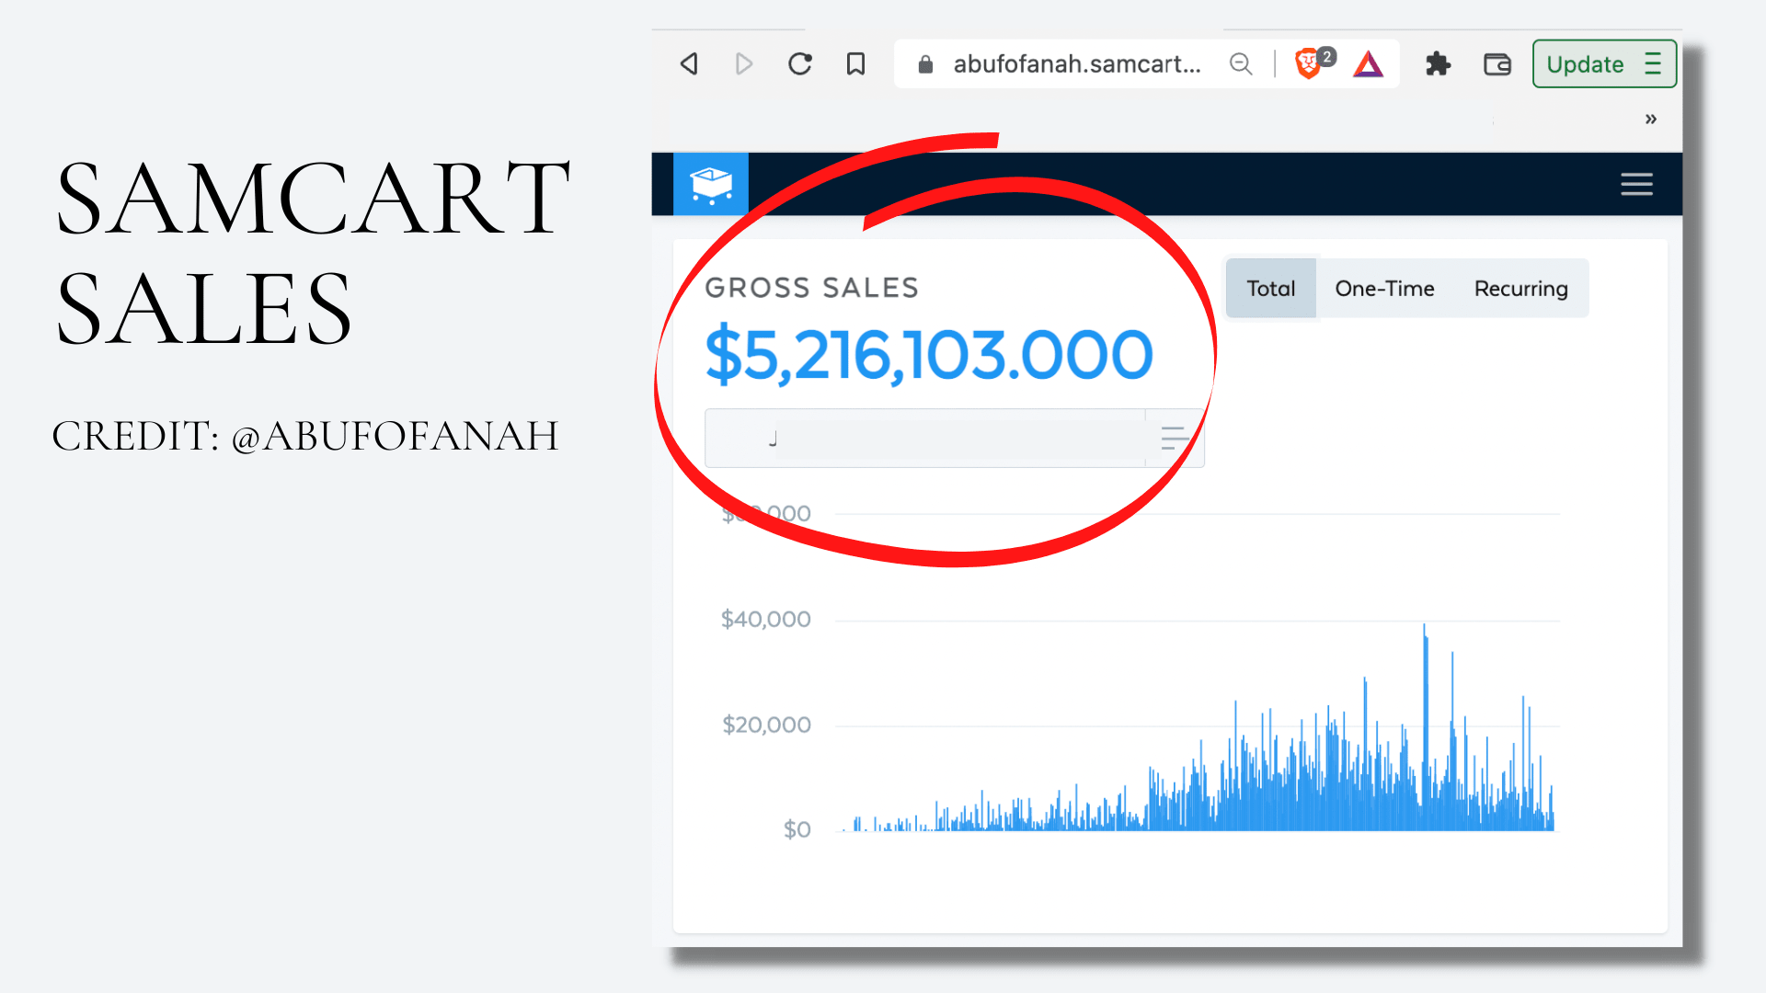Open the Brave Rewards triangle icon
Image resolution: width=1766 pixels, height=993 pixels.
(x=1368, y=63)
